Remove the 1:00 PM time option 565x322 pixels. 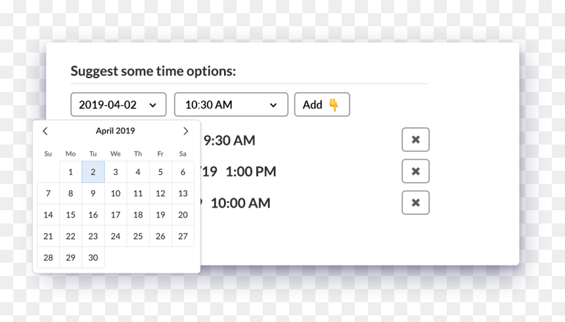[x=415, y=171]
